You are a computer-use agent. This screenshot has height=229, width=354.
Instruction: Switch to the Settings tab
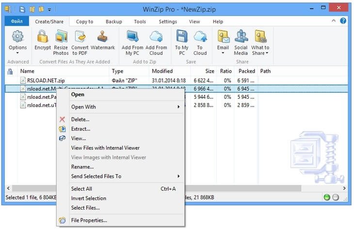point(168,22)
